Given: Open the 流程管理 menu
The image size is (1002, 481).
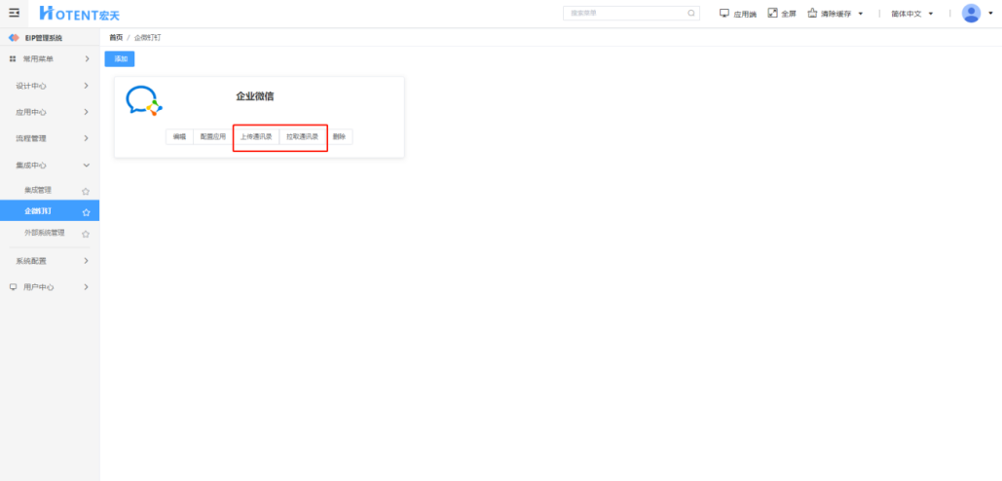Looking at the screenshot, I should click(x=50, y=138).
